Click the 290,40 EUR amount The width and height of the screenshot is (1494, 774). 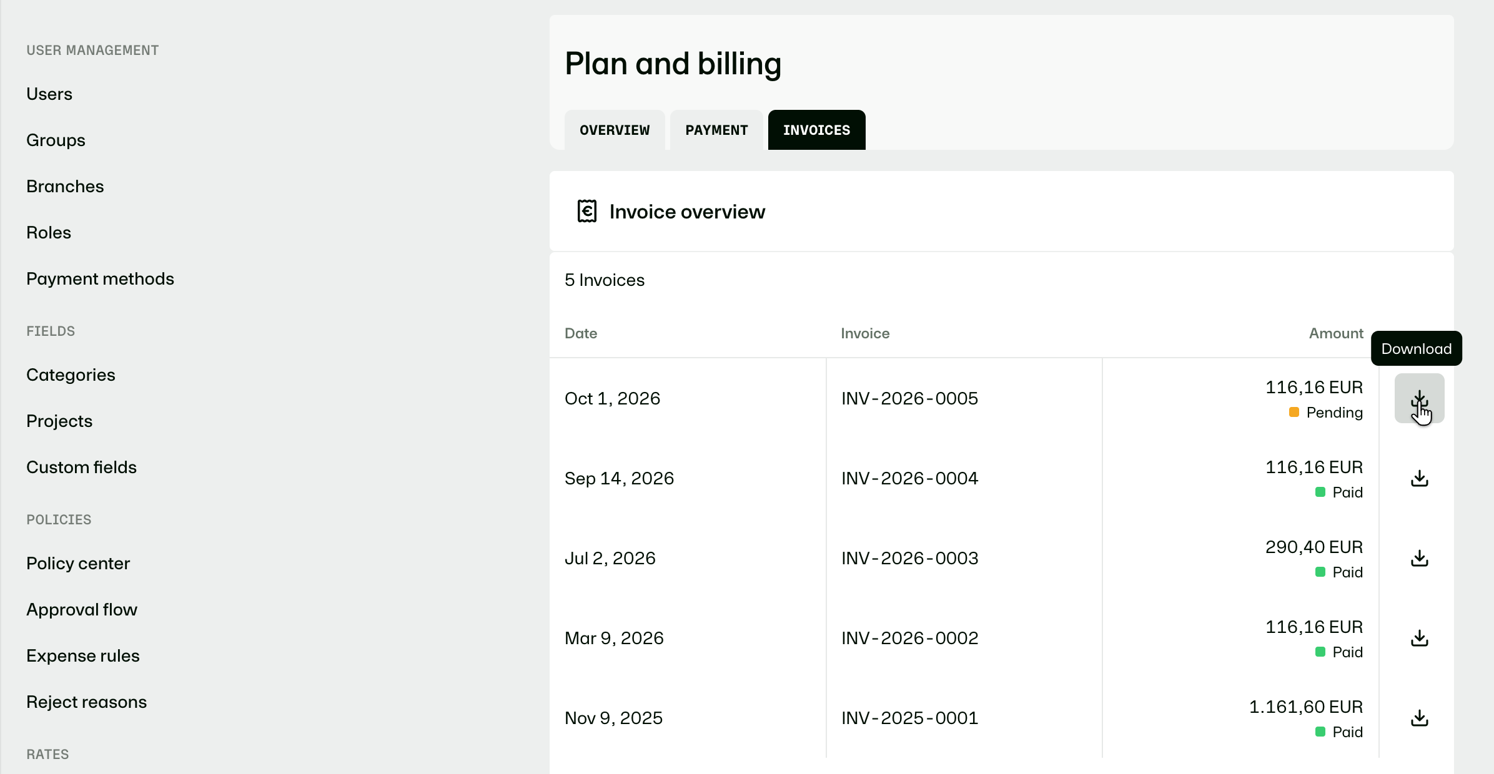(1314, 547)
